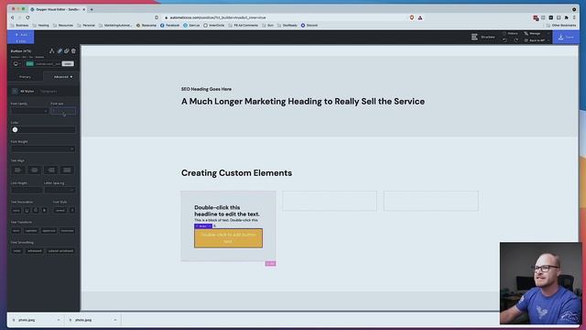This screenshot has width=586, height=330.
Task: Open the Structure panel
Action: 483,37
